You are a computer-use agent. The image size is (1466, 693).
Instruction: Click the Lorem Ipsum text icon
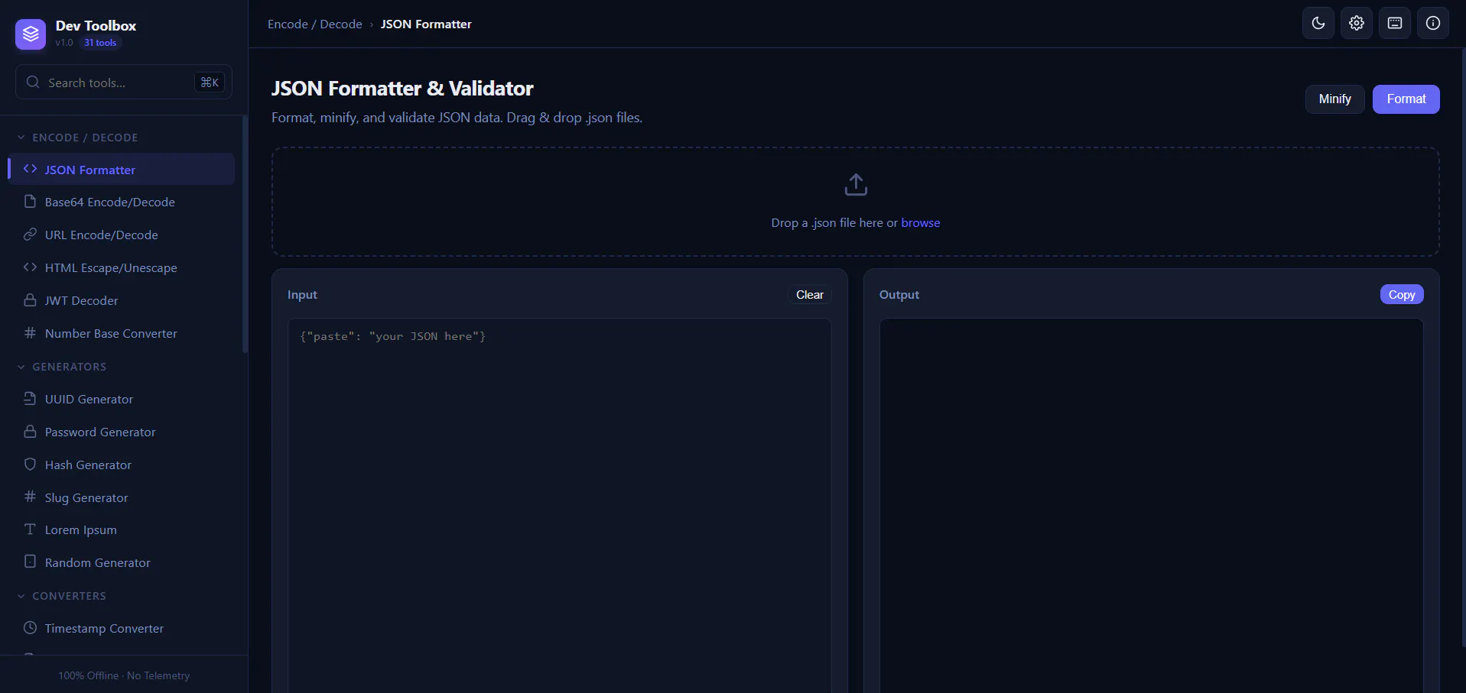tap(30, 529)
